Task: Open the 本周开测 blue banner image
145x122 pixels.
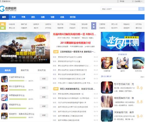Action: click(x=123, y=41)
